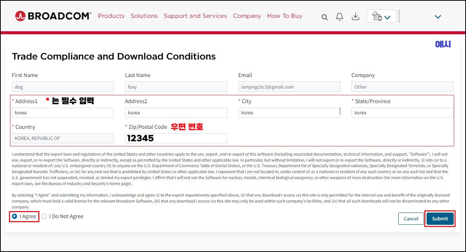Click the State/Province label
This screenshot has height=252, width=466.
tap(373, 101)
